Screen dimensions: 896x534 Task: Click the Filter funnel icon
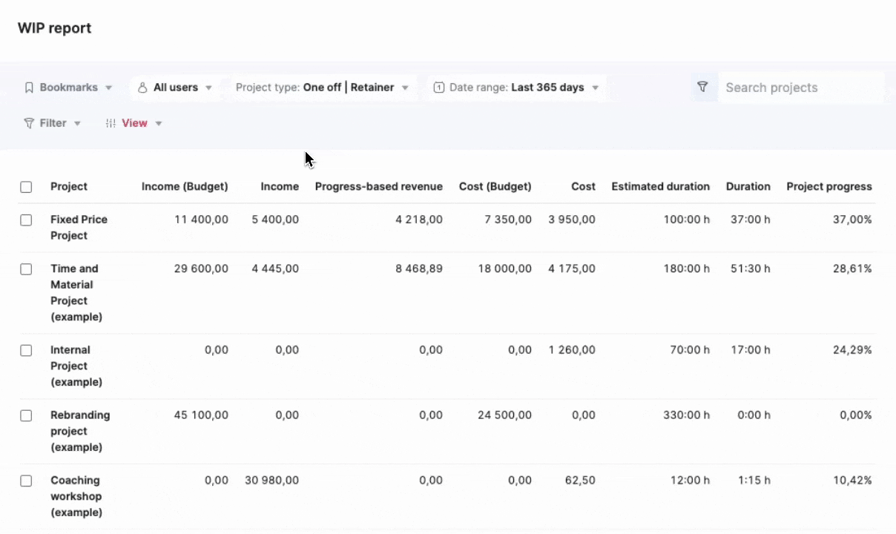(x=30, y=123)
